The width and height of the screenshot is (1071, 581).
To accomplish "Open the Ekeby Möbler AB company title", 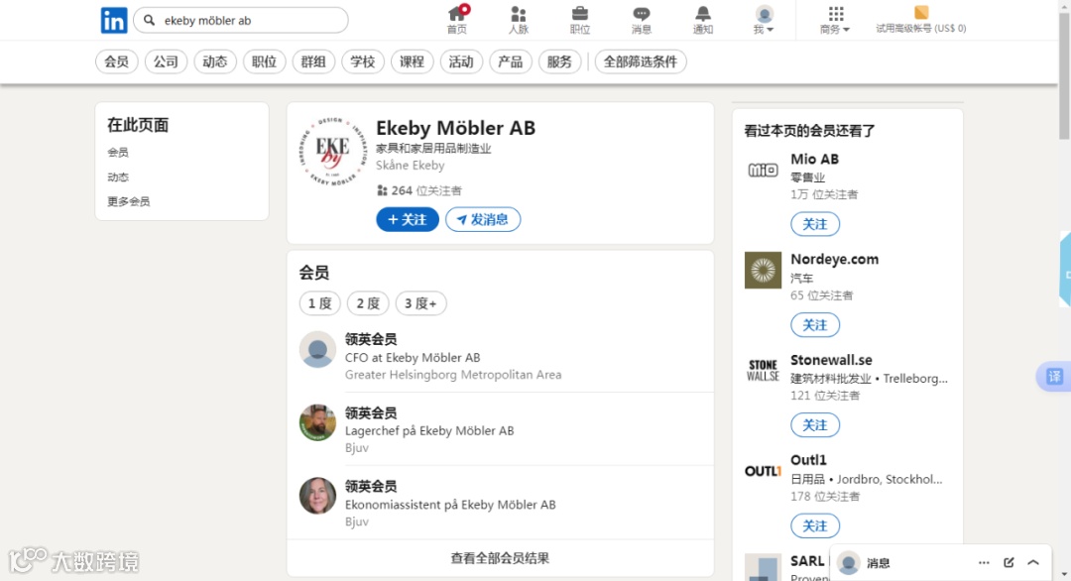I will click(x=455, y=128).
